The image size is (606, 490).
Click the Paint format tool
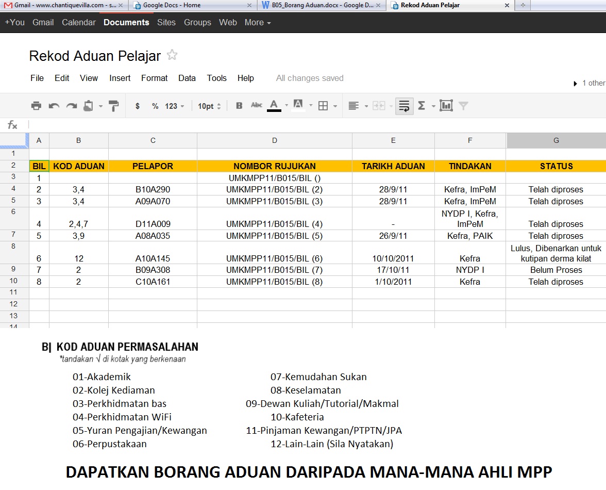coord(114,105)
